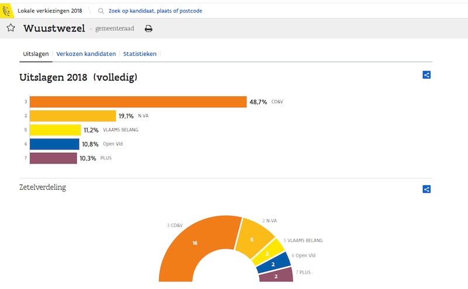The height and width of the screenshot is (289, 468).
Task: Click the blue Open Vld seat segment
Action: [273, 264]
